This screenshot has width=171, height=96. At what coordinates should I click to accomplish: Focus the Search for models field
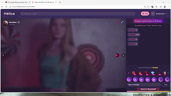(x=78, y=14)
